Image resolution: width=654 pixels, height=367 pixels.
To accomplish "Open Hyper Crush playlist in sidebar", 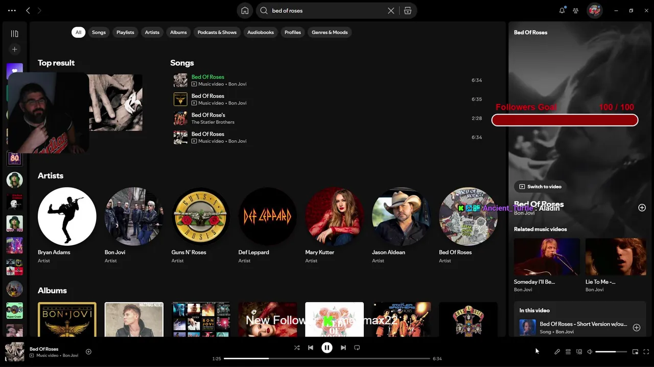I will coord(14,310).
